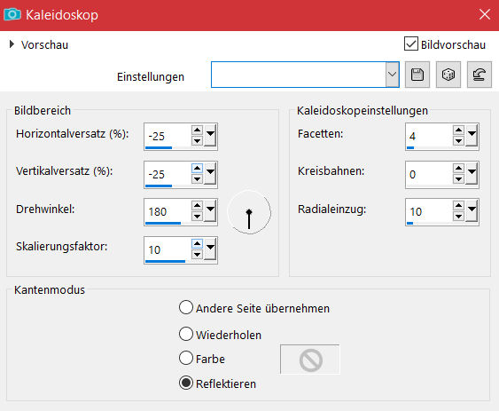Increase Radialeinzug with up arrow

pos(458,205)
